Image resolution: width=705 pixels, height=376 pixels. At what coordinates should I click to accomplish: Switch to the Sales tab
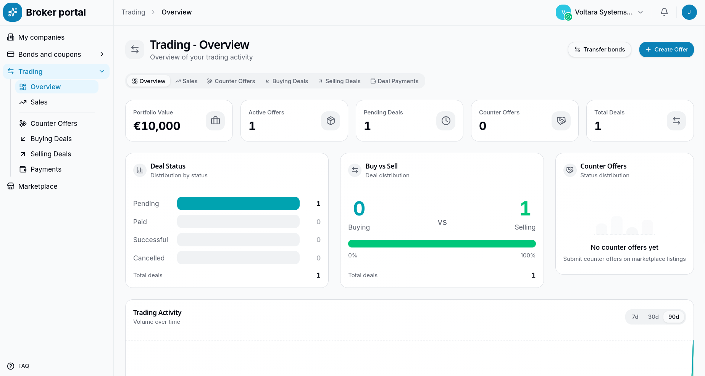186,81
